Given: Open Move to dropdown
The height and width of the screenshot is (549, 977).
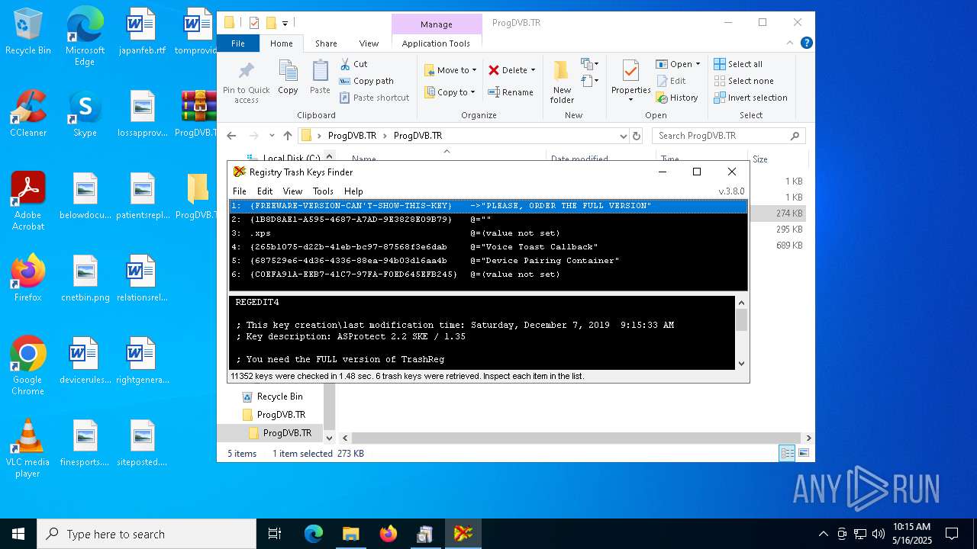Looking at the screenshot, I should tap(451, 70).
